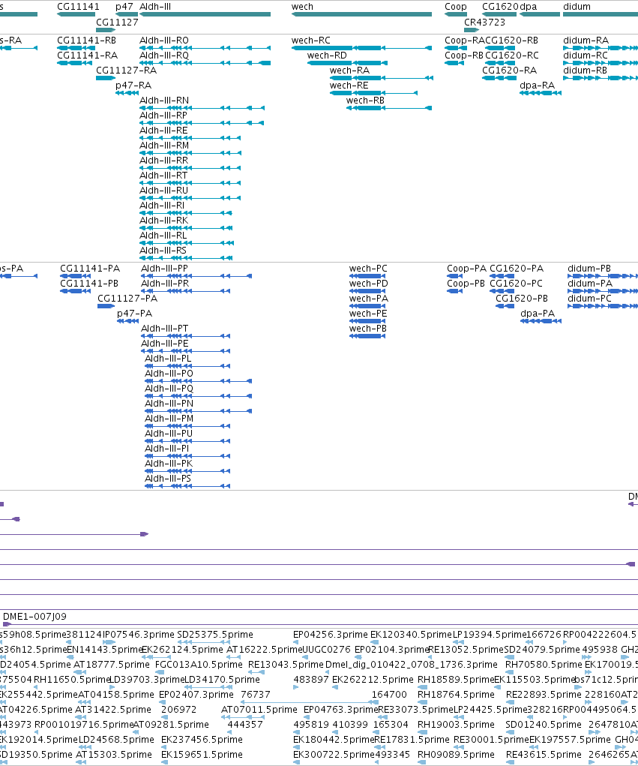
Task: Click the Coop-RB transcript label
Action: pyautogui.click(x=464, y=56)
